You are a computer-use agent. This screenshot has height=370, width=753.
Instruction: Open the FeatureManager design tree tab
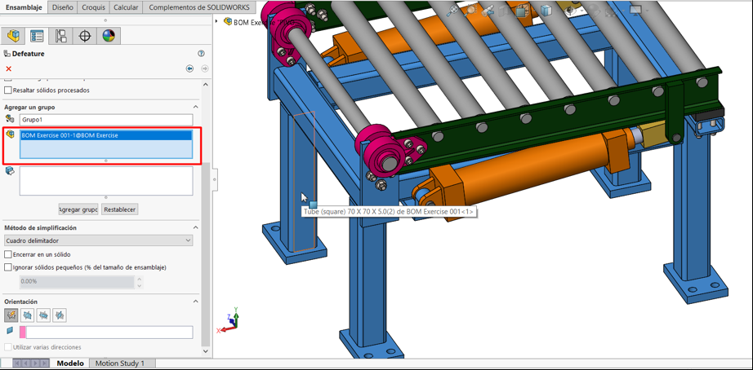[14, 36]
